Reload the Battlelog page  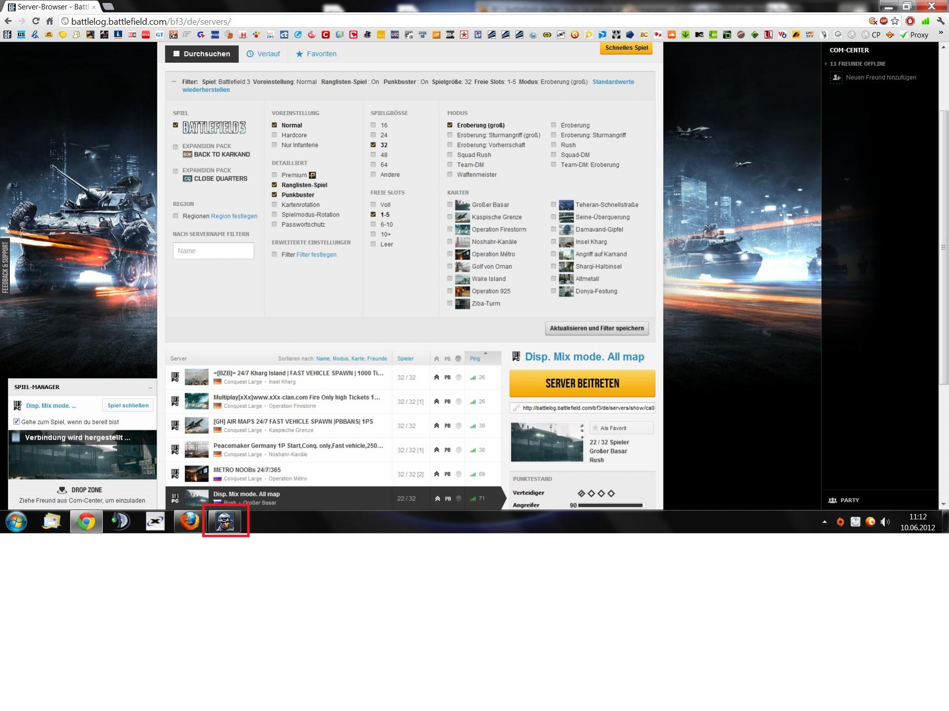pos(36,21)
